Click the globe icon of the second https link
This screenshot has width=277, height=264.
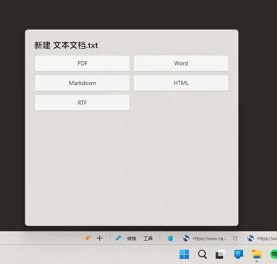tap(251, 238)
